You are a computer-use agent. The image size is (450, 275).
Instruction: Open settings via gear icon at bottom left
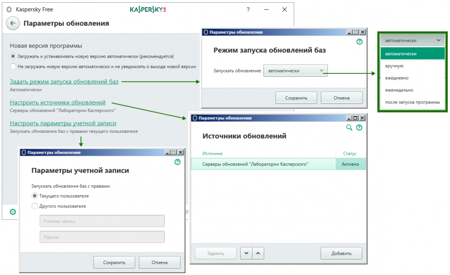point(13,212)
